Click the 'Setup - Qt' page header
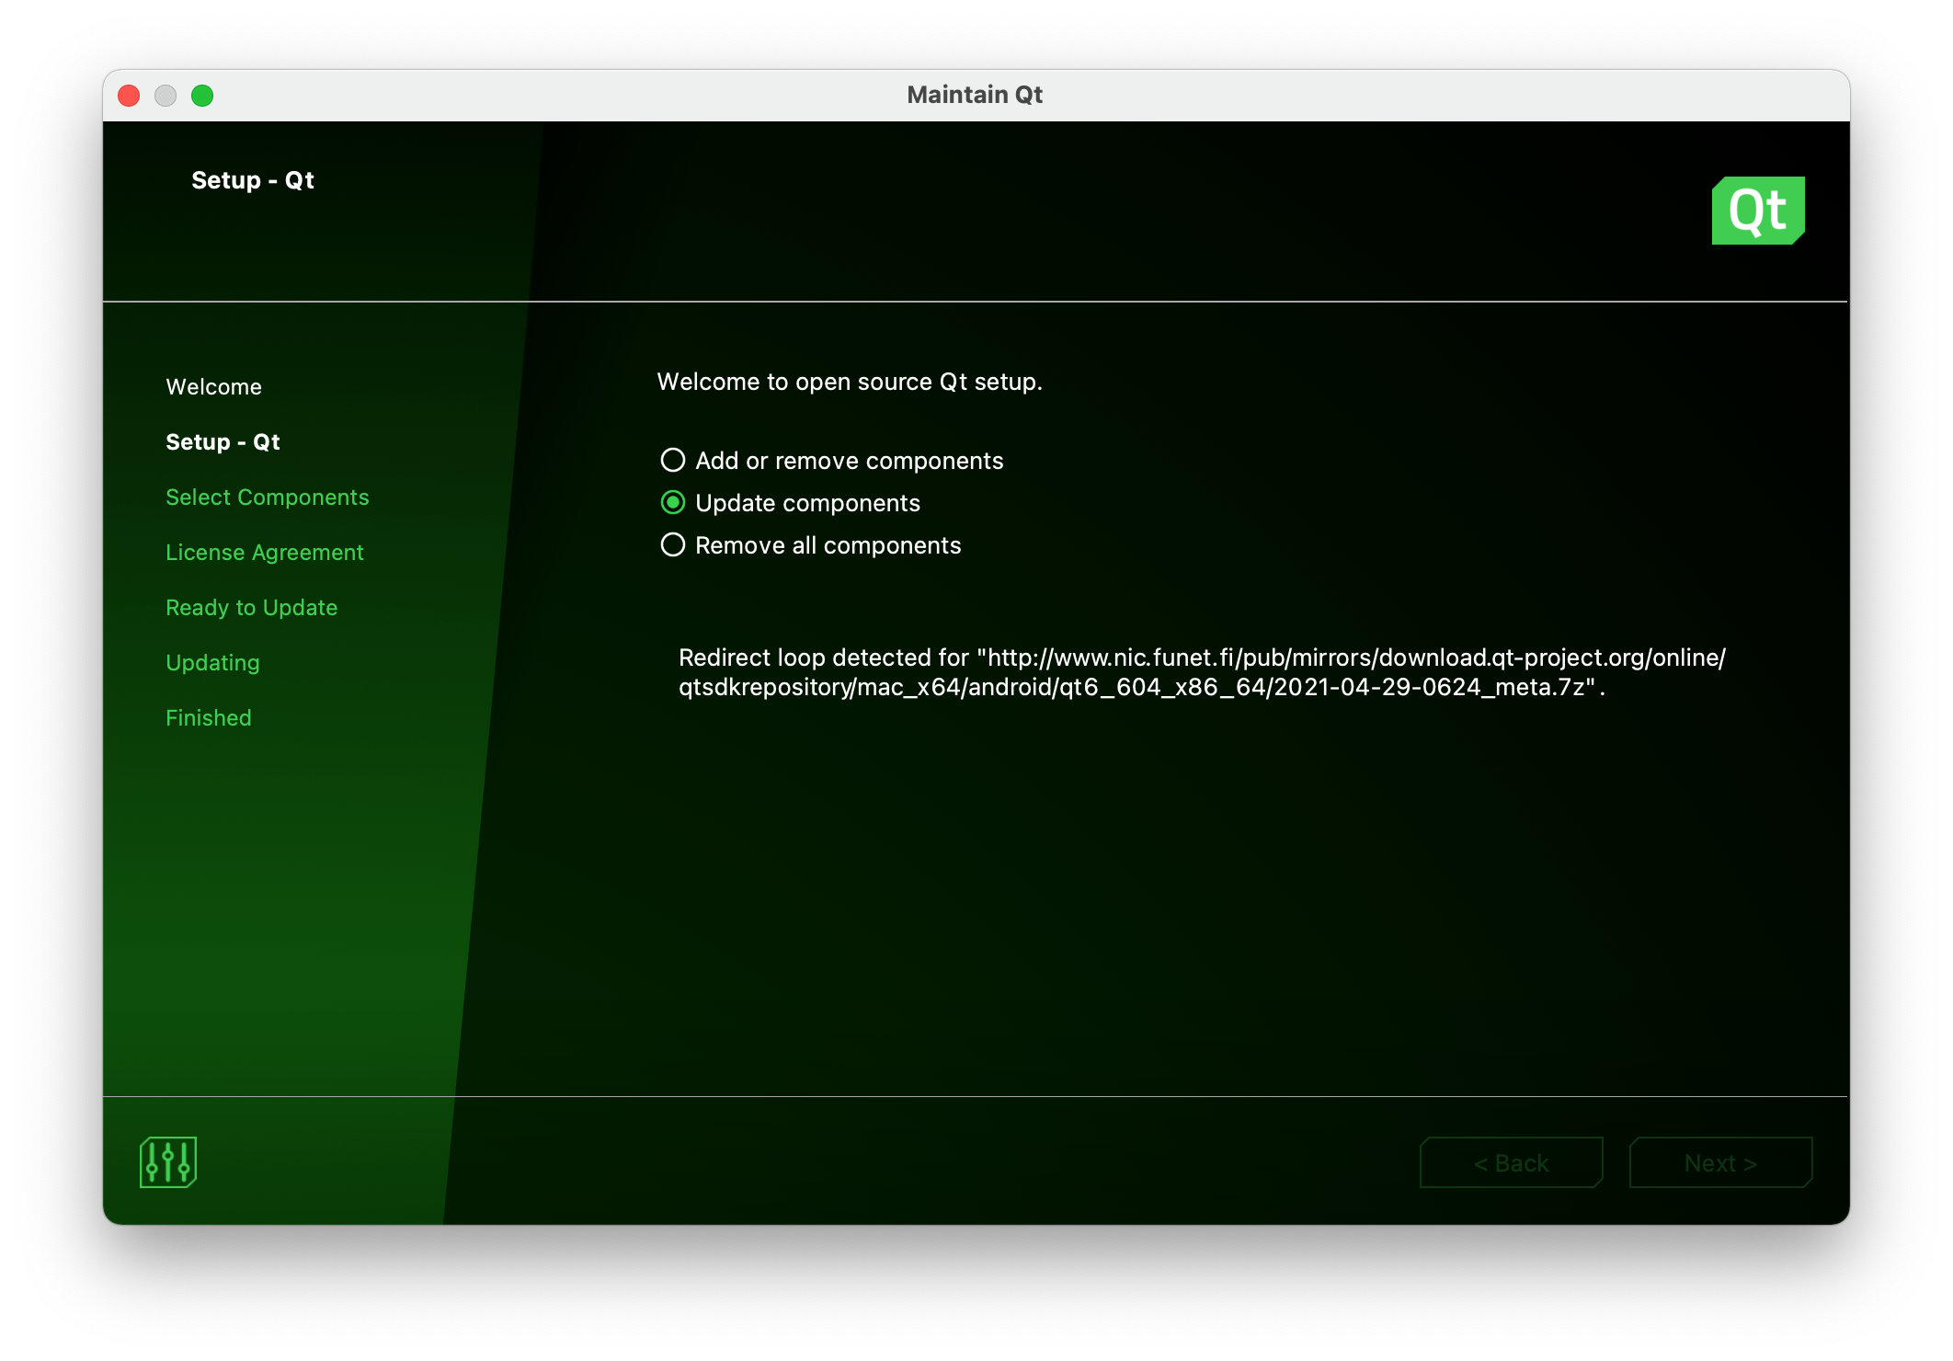The image size is (1953, 1361). [x=253, y=180]
